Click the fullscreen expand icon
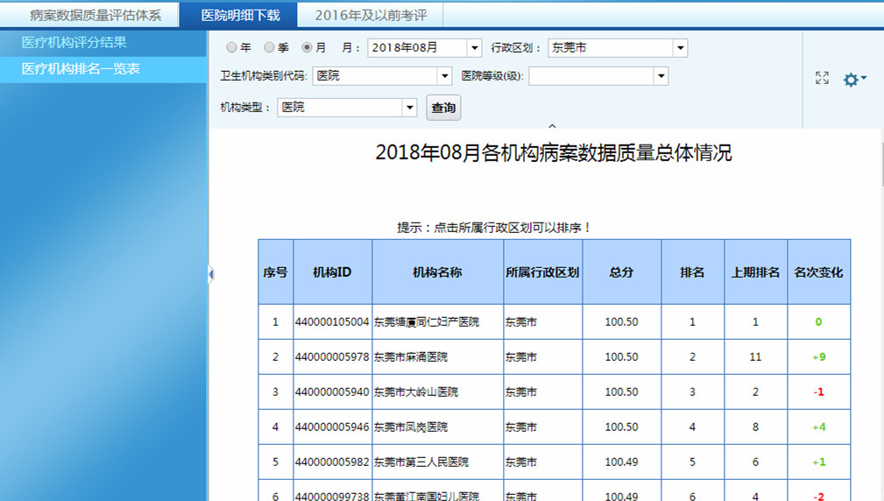This screenshot has height=501, width=884. click(822, 79)
